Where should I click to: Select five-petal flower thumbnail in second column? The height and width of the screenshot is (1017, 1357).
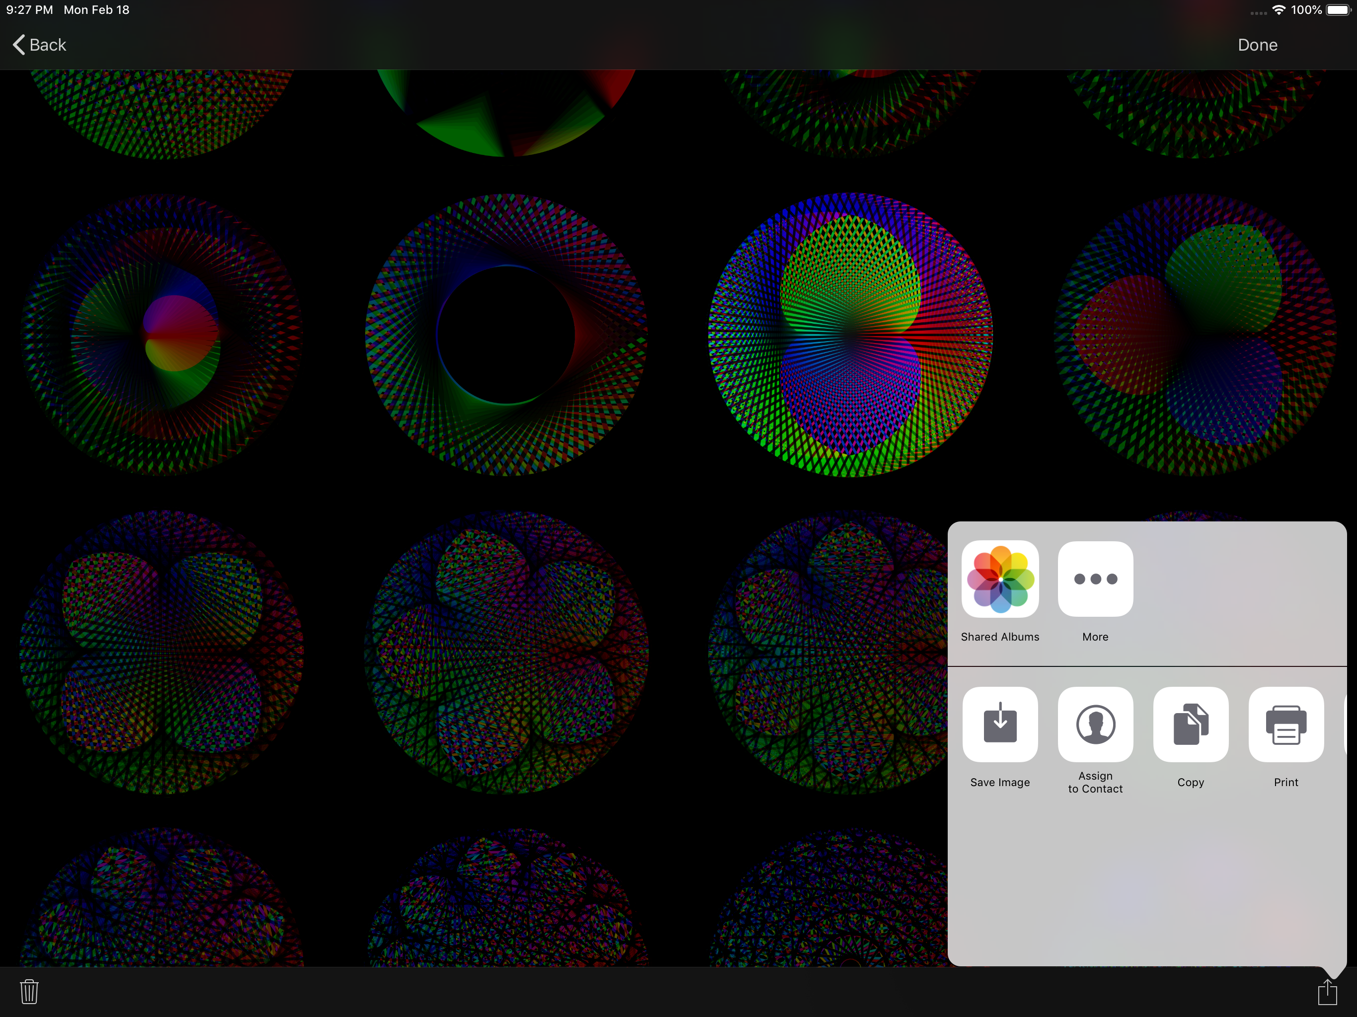tap(506, 652)
